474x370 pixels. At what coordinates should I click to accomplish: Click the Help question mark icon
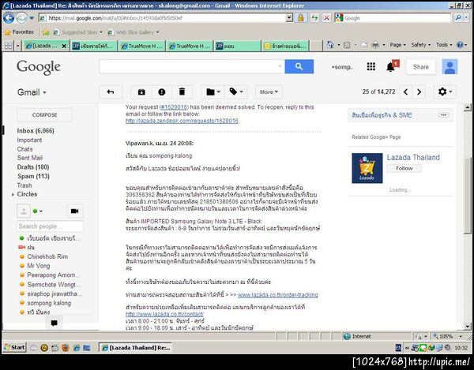pos(460,45)
